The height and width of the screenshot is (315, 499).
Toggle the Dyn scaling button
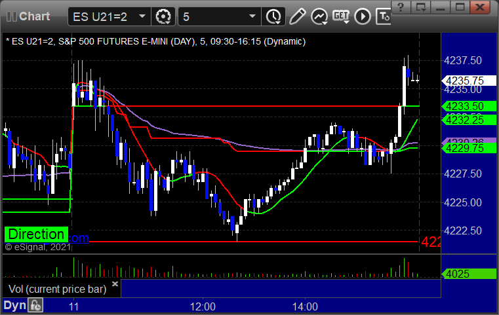pyautogui.click(x=14, y=305)
